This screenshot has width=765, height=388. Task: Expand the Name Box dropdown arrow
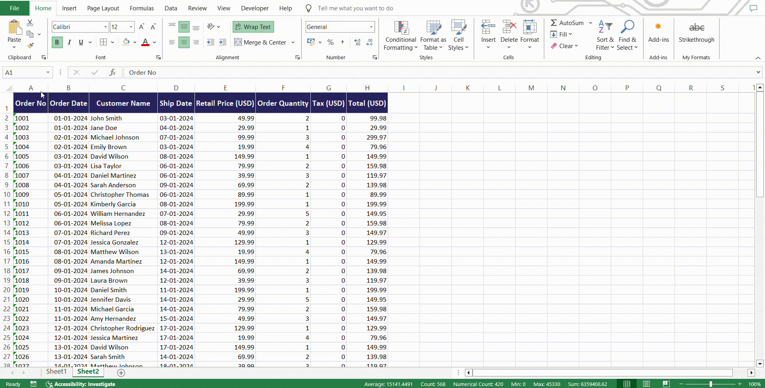48,72
